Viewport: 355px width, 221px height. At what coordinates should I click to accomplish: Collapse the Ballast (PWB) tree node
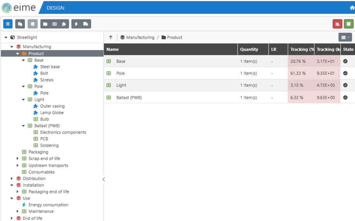coord(23,126)
